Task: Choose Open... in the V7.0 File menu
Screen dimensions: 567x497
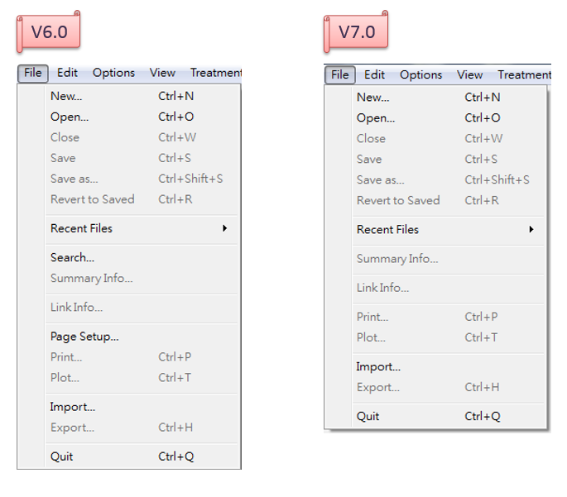Action: [375, 118]
